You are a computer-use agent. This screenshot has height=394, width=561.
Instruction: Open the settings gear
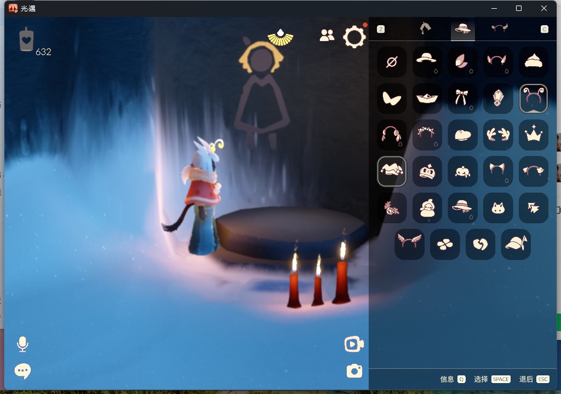(x=354, y=37)
